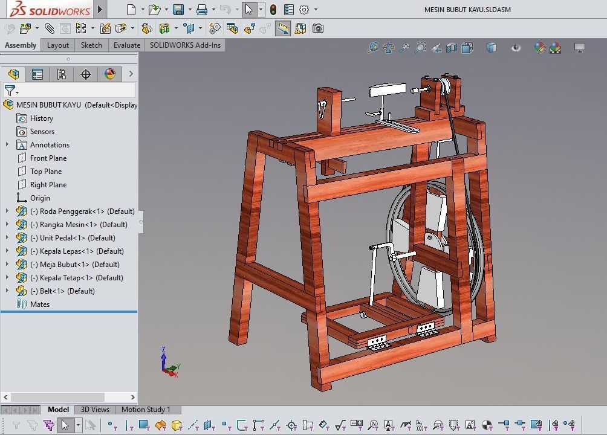Click the Mate paperclip icon
Viewport: 607px width, 435px height.
click(x=50, y=28)
